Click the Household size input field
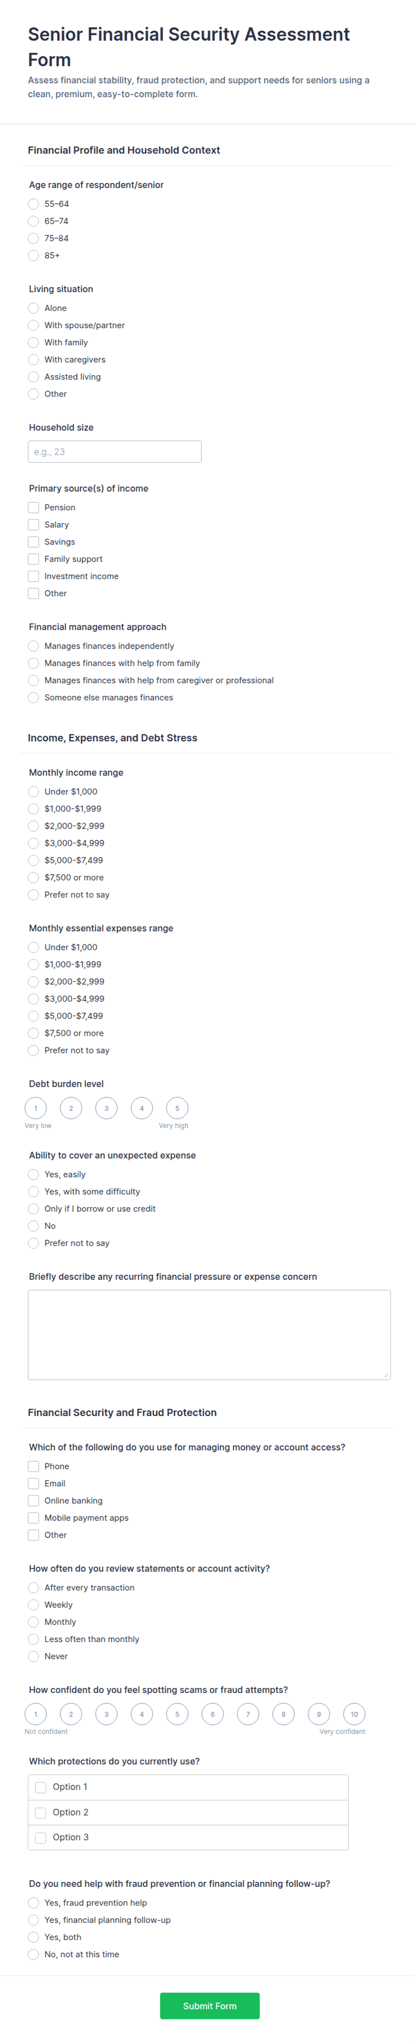The width and height of the screenshot is (415, 2041). [x=115, y=452]
